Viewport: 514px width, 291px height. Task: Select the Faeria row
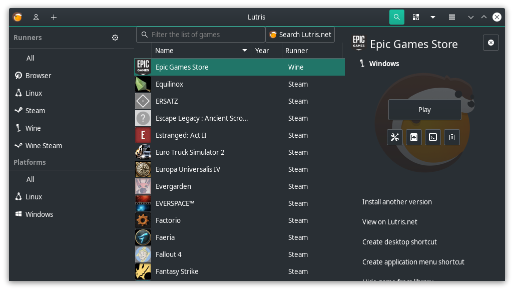[240, 237]
